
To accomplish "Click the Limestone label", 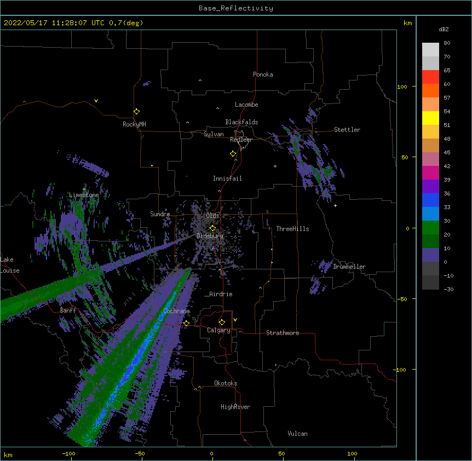I will pyautogui.click(x=84, y=195).
